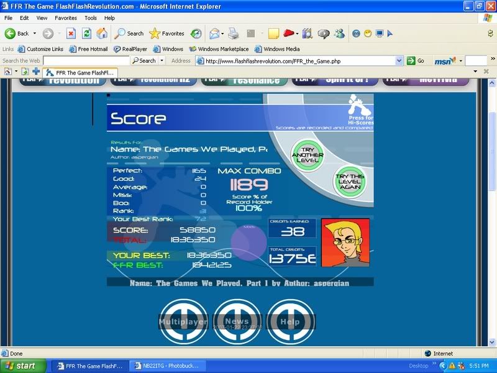497x373 pixels.
Task: Expand the address bar URL dropdown
Action: coord(399,61)
